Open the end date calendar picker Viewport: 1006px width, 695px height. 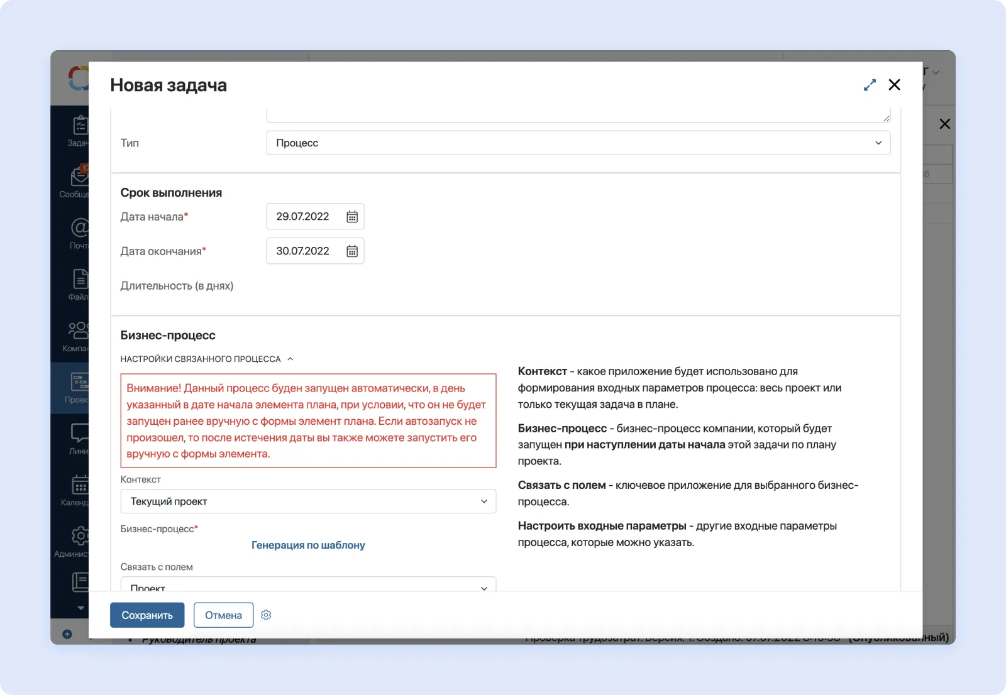(352, 251)
